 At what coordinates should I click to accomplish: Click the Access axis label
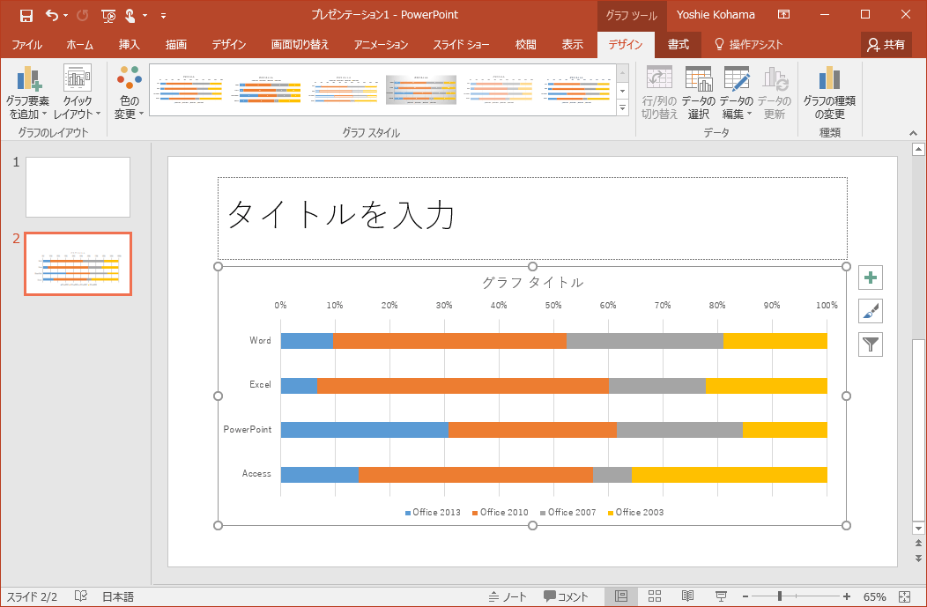[256, 474]
